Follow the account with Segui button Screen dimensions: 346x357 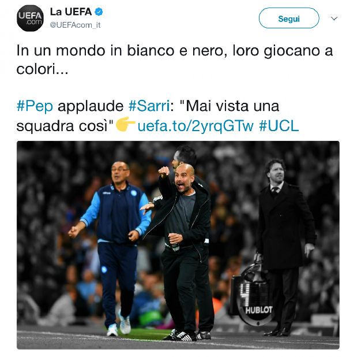(x=289, y=18)
